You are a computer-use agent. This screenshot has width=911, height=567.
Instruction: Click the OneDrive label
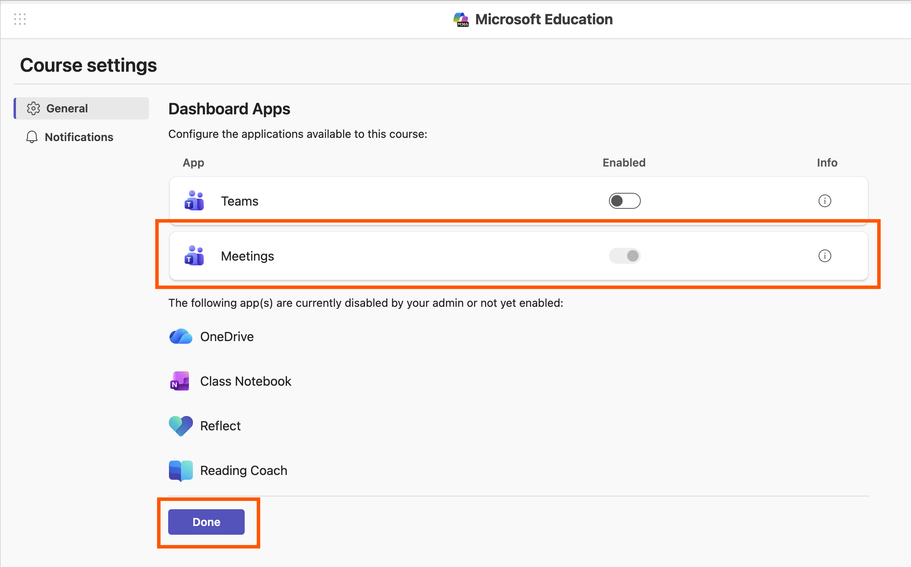tap(227, 337)
